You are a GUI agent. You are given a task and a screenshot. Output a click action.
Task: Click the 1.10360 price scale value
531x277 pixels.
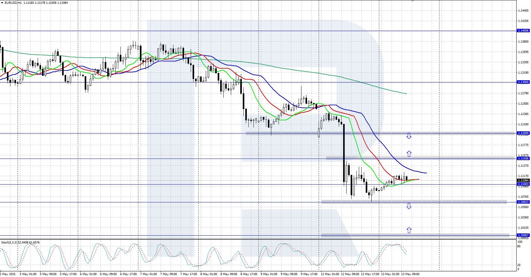tap(523, 217)
